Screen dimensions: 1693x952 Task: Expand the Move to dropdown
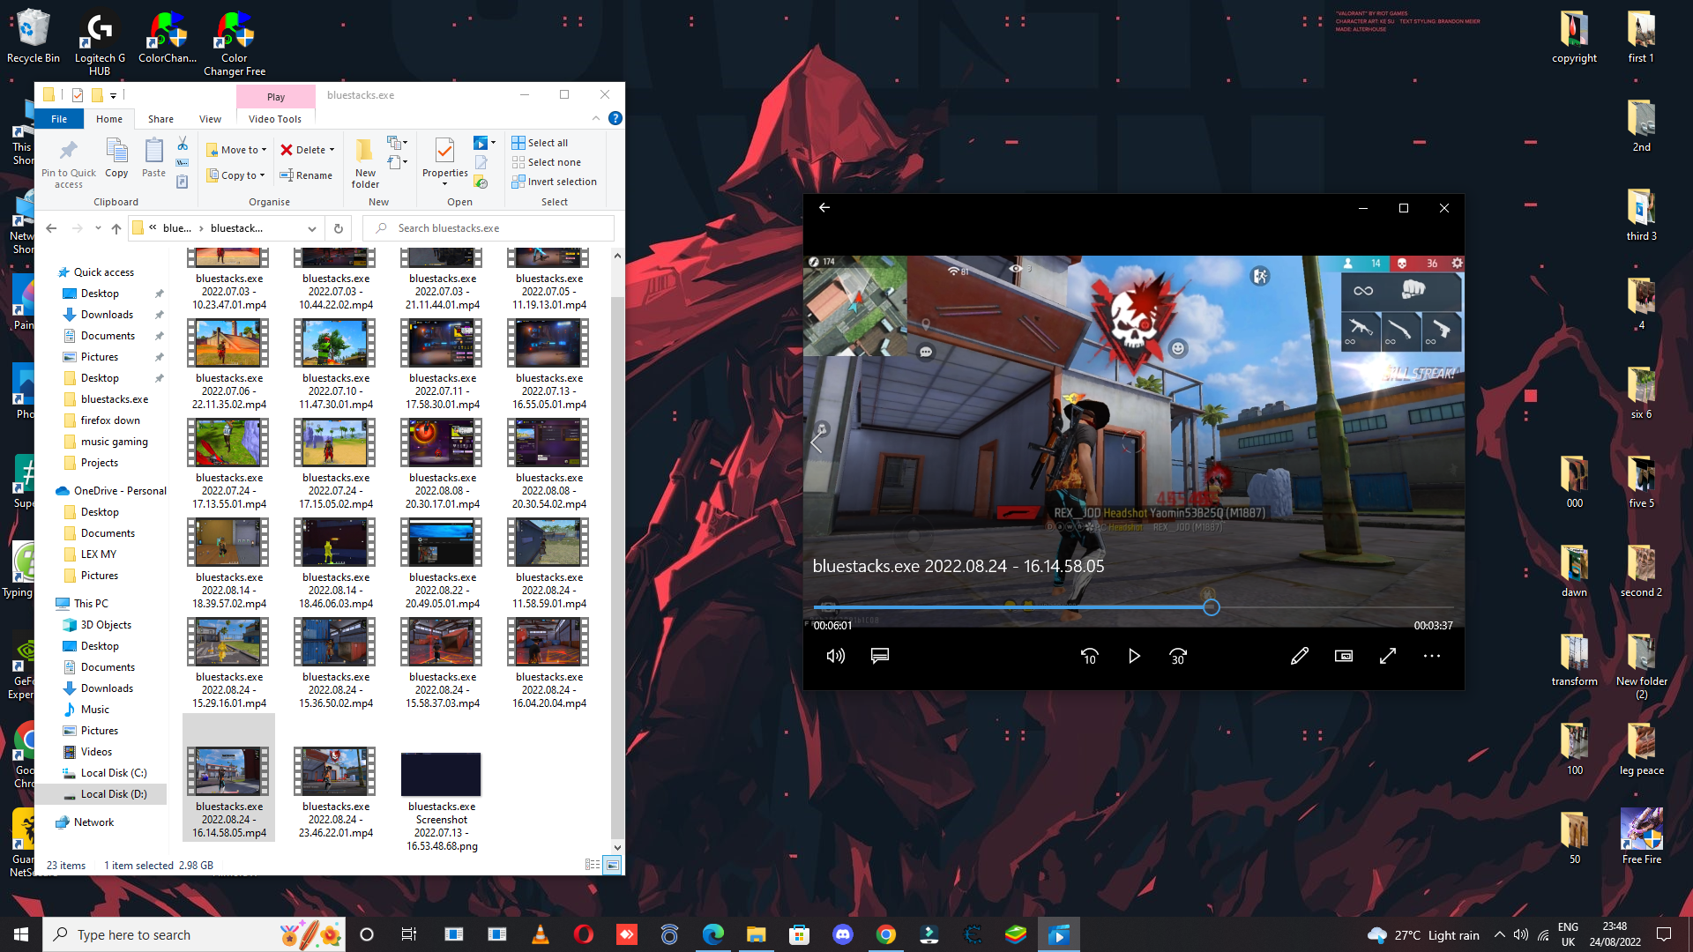263,150
